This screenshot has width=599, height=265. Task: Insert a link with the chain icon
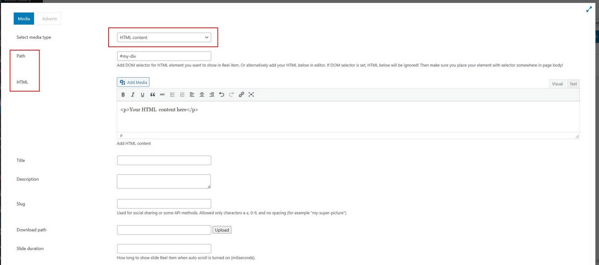point(241,95)
